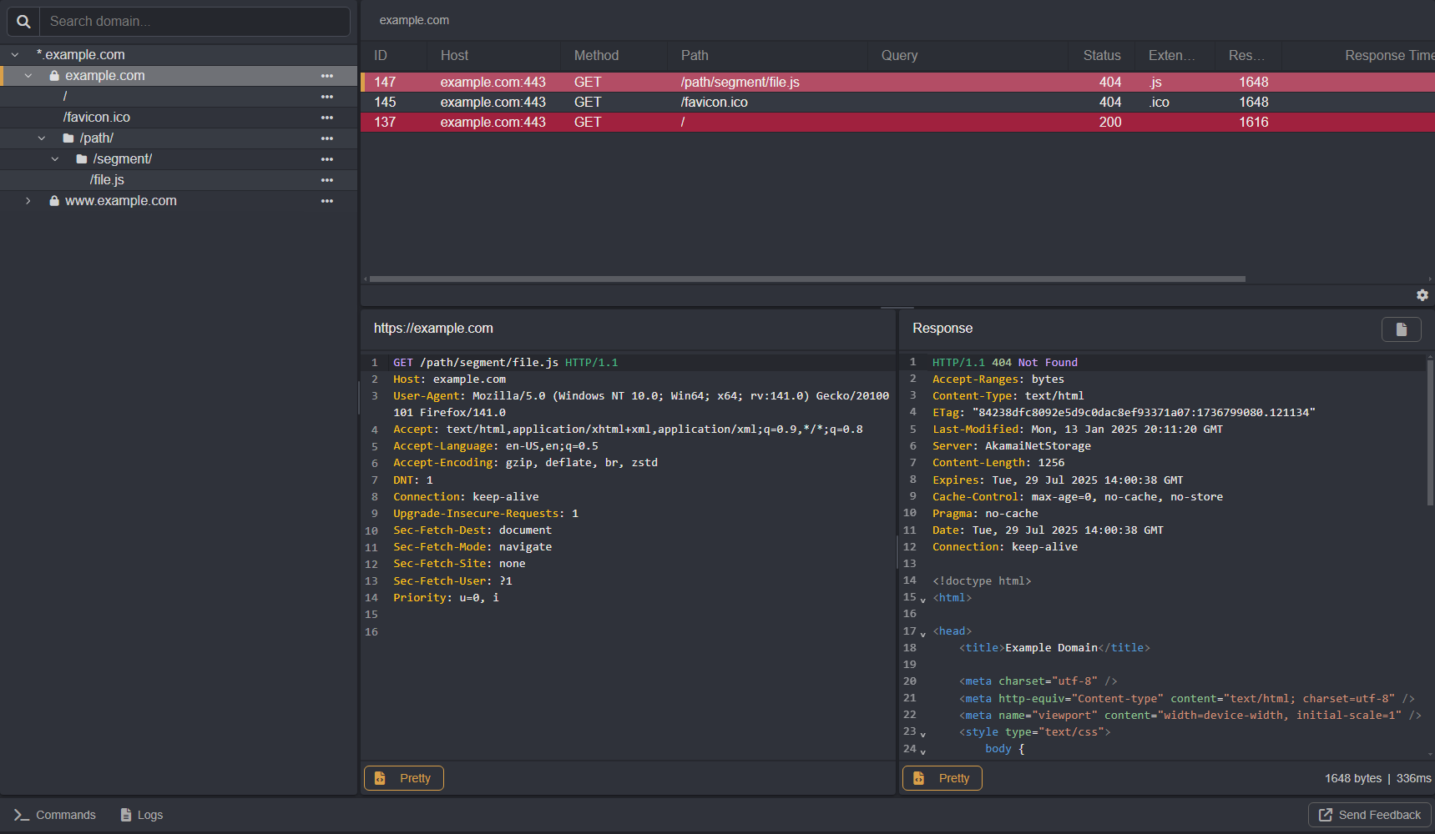Click the lock icon beside example.com
Viewport: 1435px width, 834px height.
tap(53, 75)
